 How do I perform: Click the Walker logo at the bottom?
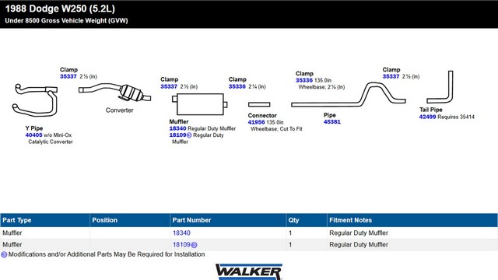tap(249, 271)
